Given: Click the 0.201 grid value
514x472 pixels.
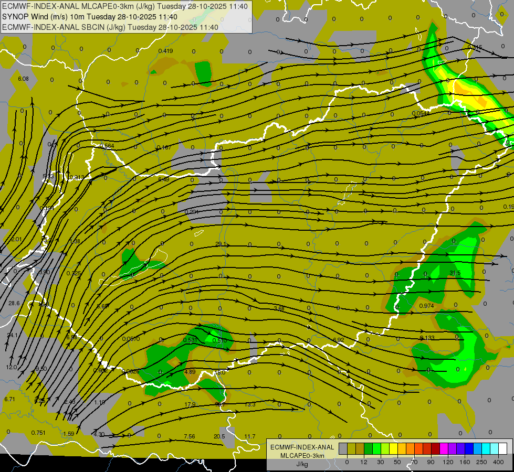Looking at the screenshot, I should [x=192, y=212].
